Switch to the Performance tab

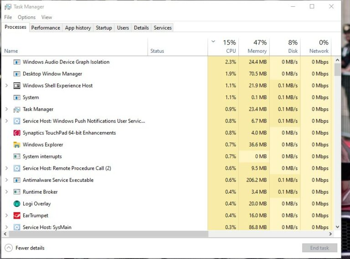[46, 28]
